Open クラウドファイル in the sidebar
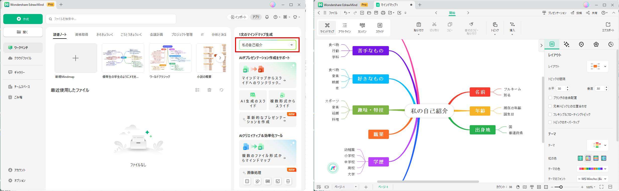This screenshot has width=619, height=191. tap(23, 58)
